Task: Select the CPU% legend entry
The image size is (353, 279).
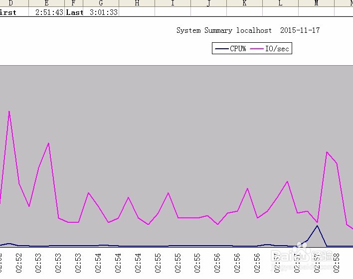Action: click(x=230, y=49)
